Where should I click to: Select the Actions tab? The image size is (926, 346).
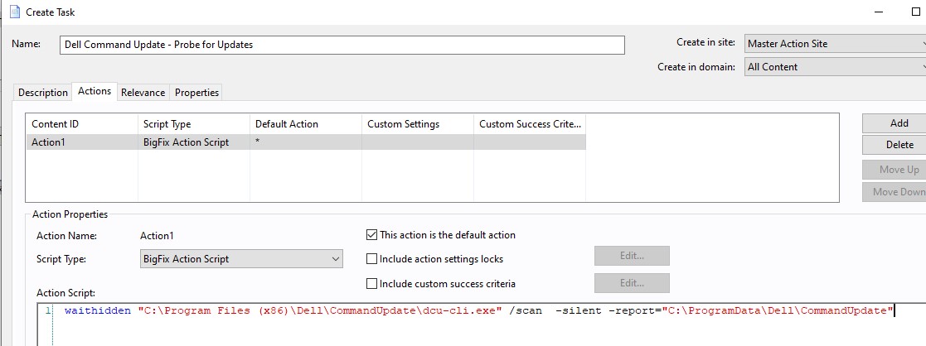click(x=95, y=92)
